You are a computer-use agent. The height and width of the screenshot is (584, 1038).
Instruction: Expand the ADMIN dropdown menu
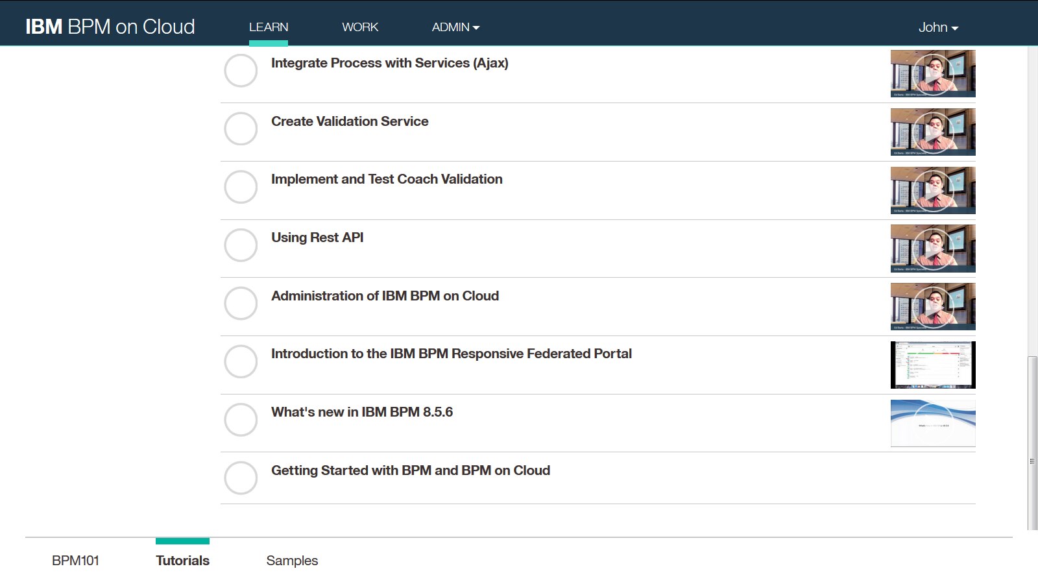(x=455, y=27)
